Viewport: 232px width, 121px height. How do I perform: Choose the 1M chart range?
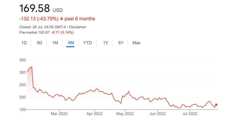point(55,43)
